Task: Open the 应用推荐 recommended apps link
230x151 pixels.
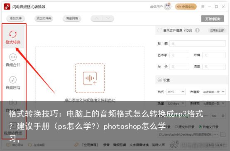Action: coord(90,145)
